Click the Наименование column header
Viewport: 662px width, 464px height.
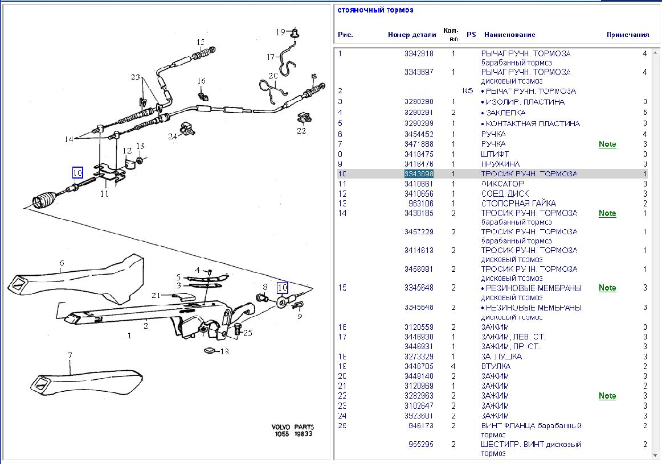tap(509, 35)
